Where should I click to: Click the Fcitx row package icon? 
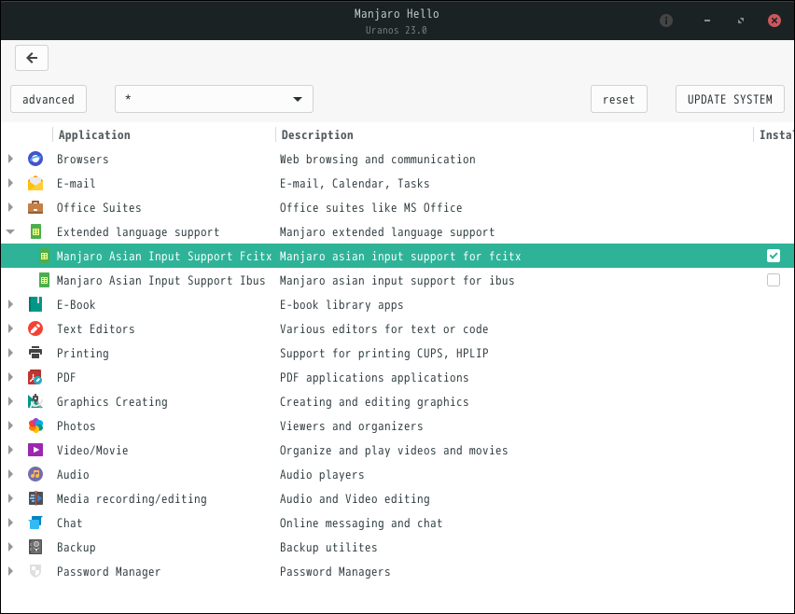coord(44,256)
